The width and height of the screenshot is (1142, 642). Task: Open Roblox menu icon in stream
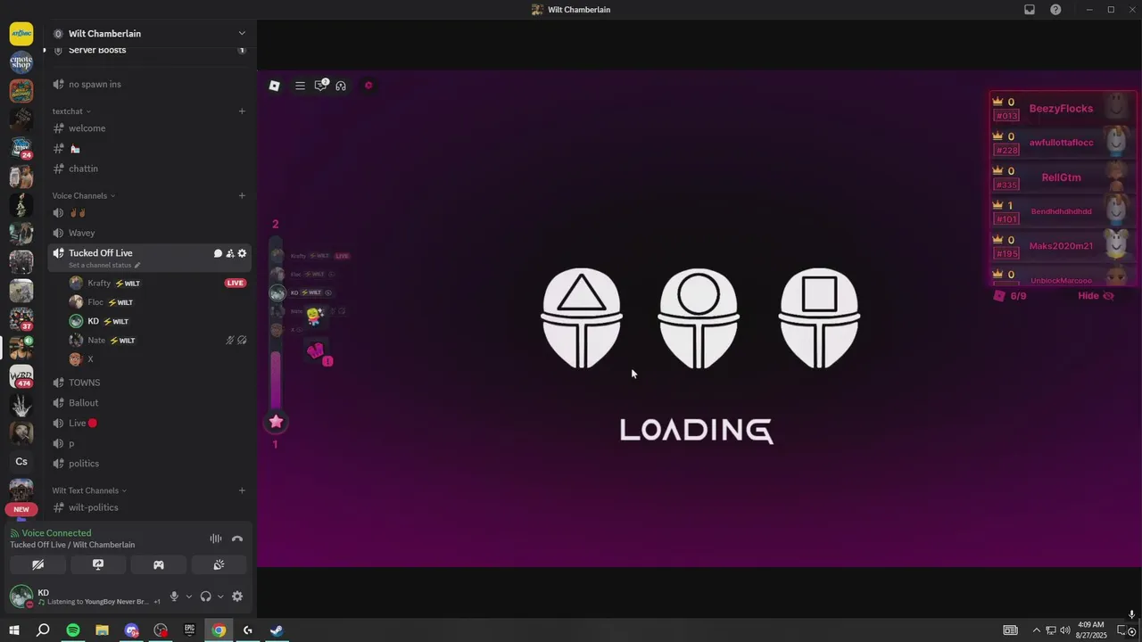click(275, 86)
